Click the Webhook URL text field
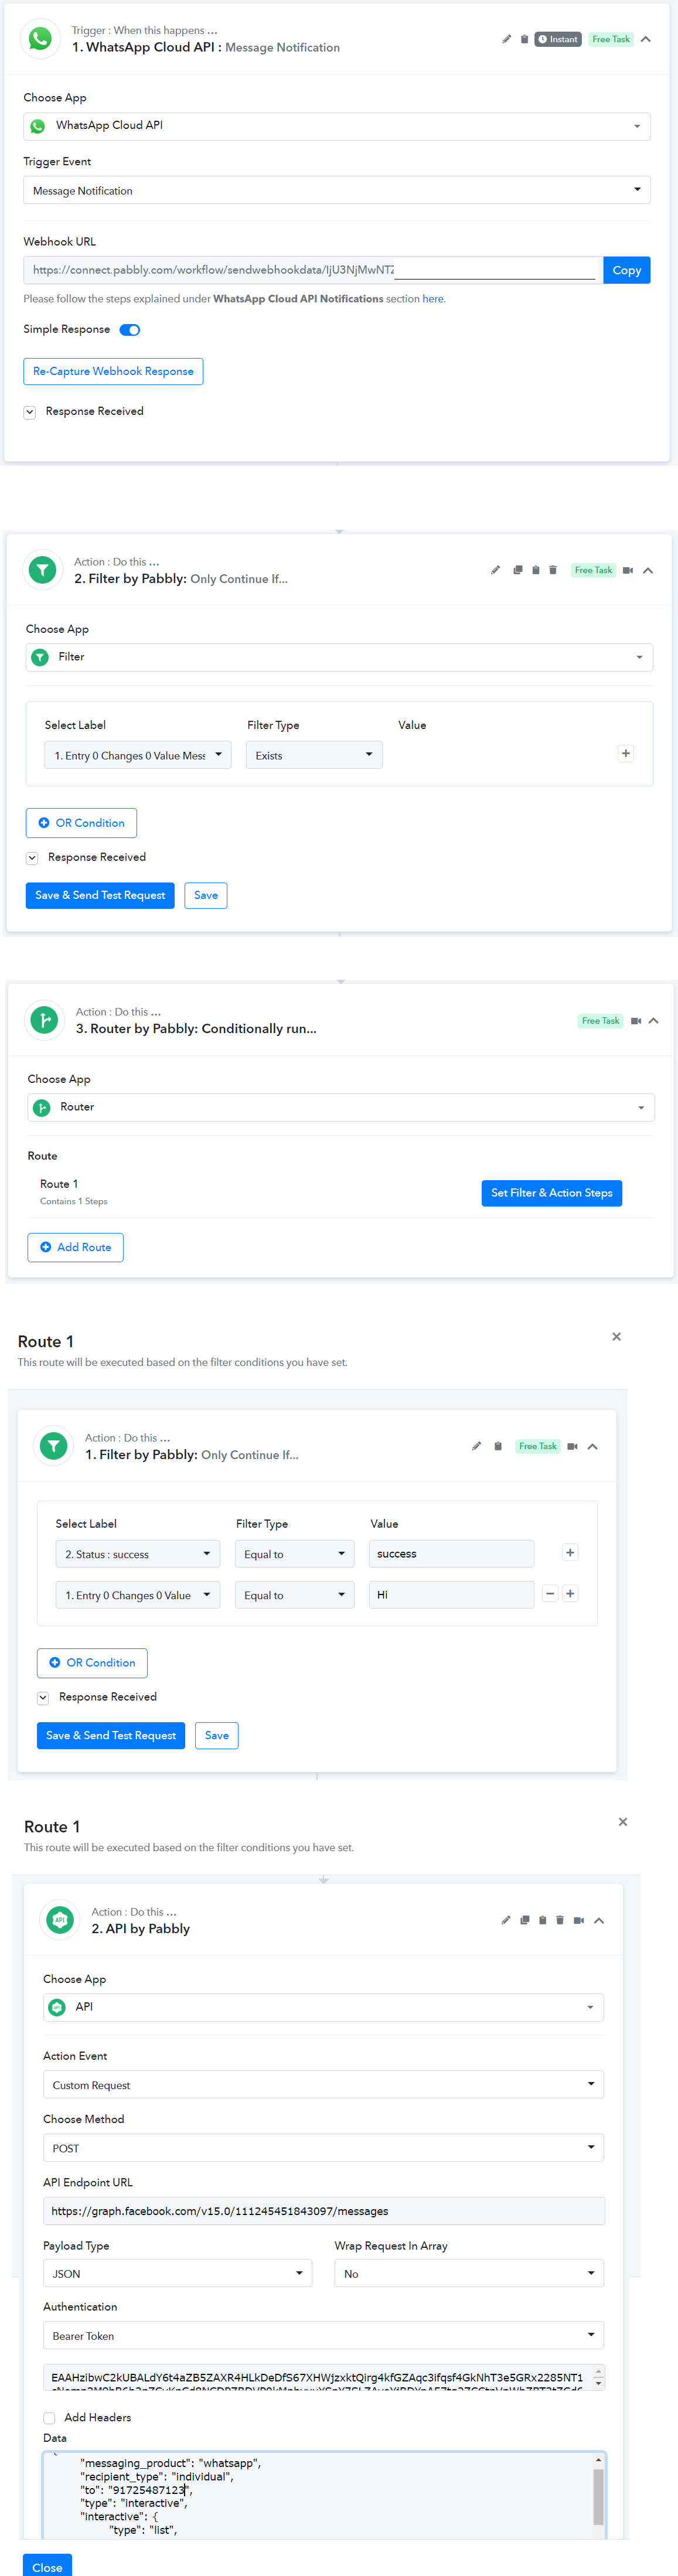Screen dimensions: 678x2576 [x=313, y=270]
